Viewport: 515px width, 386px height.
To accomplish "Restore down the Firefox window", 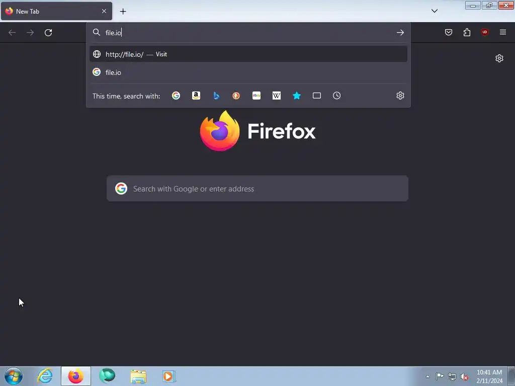I will 489,5.
